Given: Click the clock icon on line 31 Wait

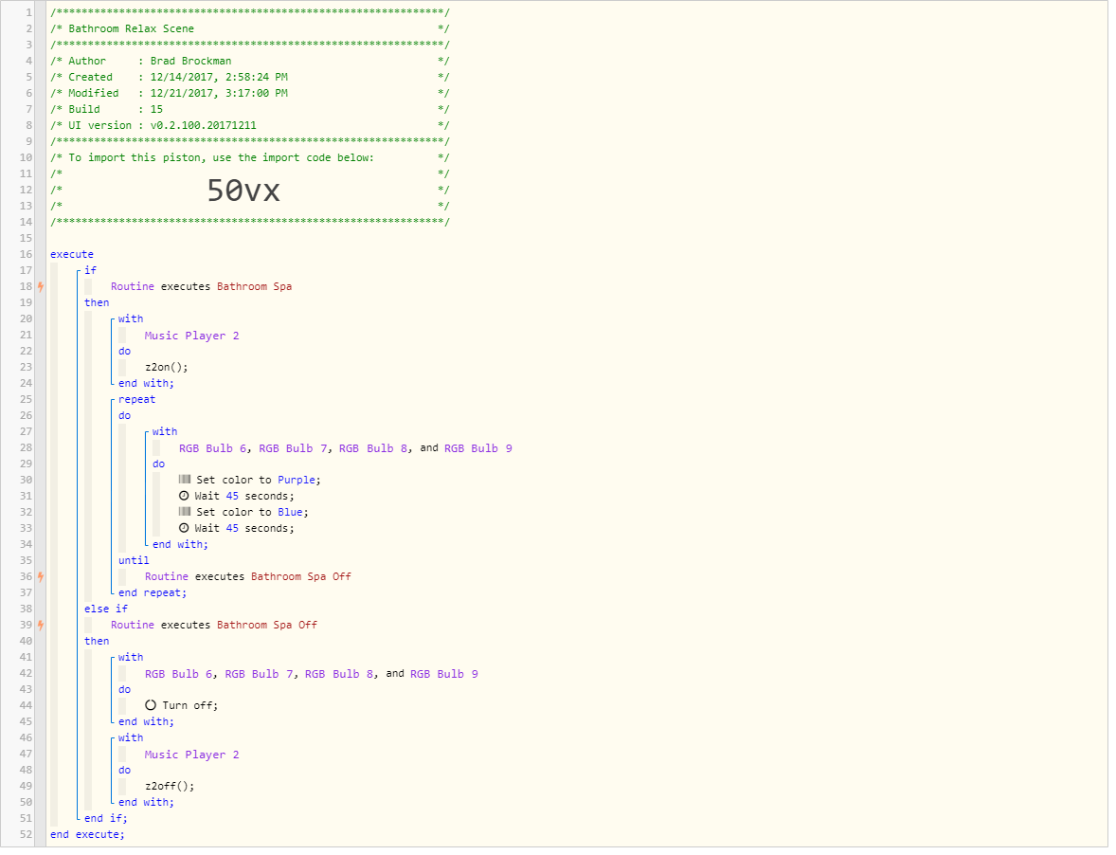Looking at the screenshot, I should point(184,496).
